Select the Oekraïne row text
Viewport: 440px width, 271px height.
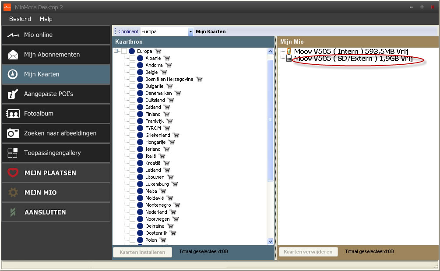pos(155,226)
